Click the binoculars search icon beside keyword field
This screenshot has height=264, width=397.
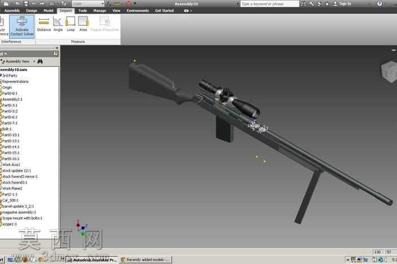click(x=303, y=4)
